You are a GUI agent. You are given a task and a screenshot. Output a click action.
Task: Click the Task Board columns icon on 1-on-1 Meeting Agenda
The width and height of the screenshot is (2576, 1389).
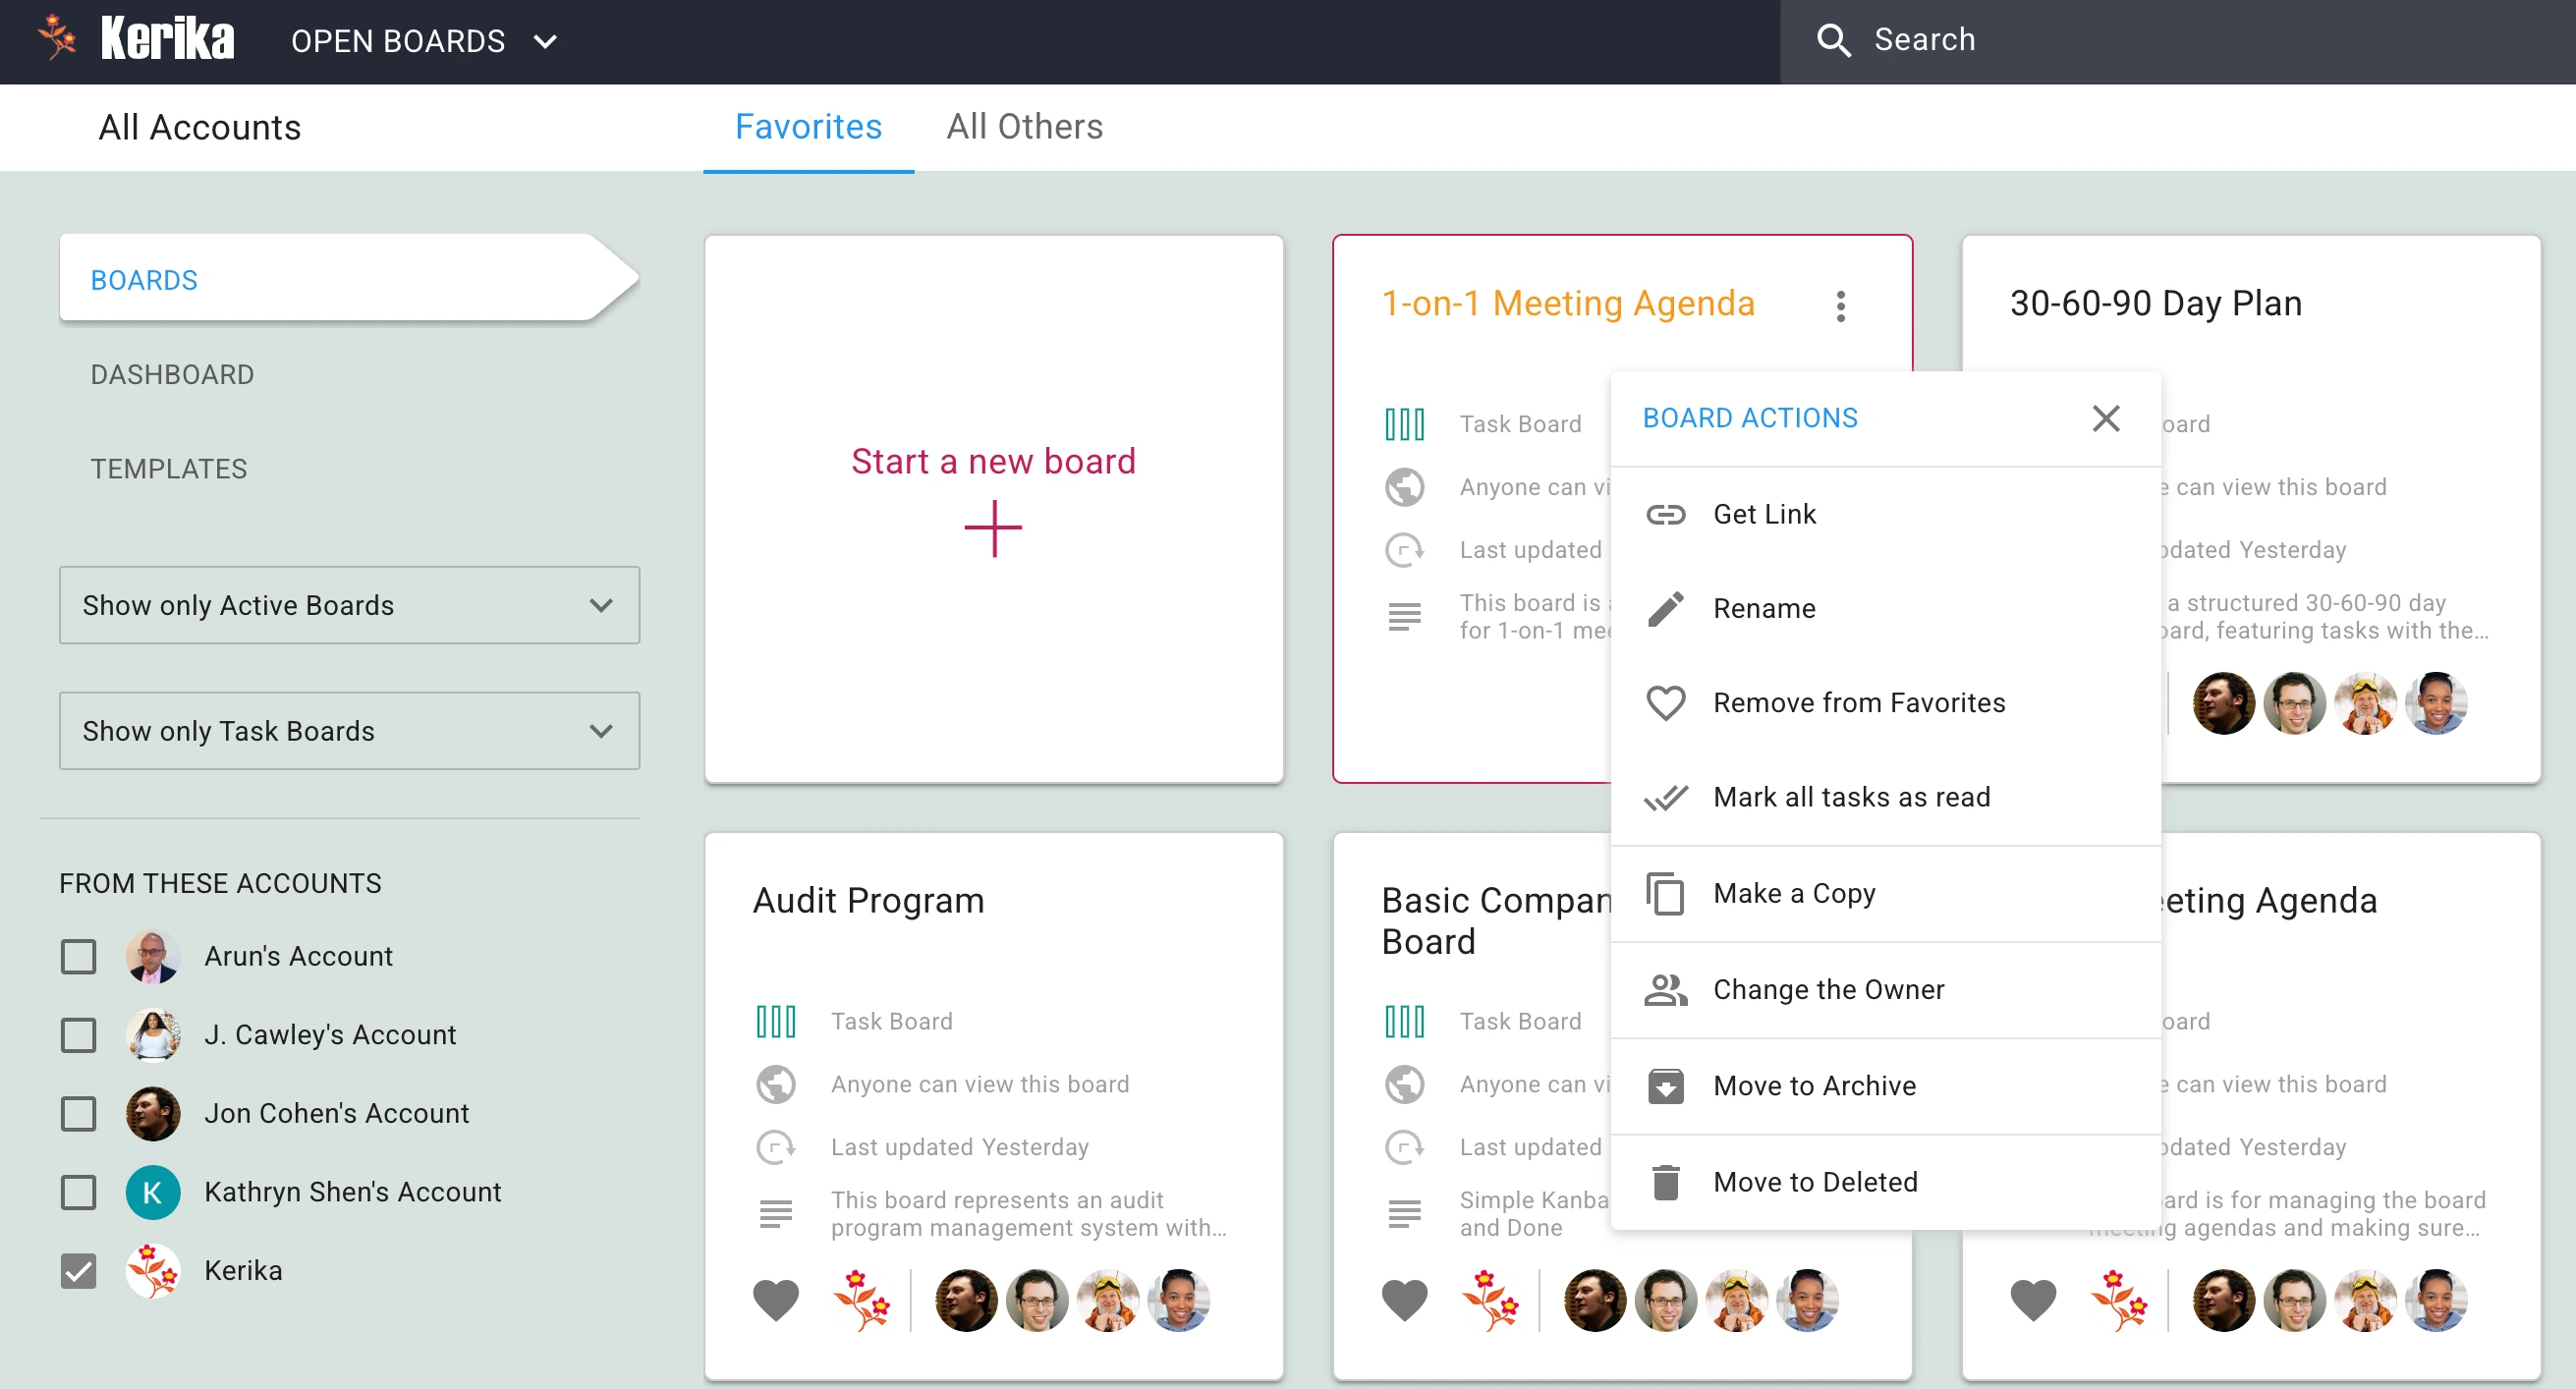click(x=1404, y=424)
